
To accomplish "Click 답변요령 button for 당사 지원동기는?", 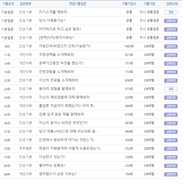I will (x=171, y=21).
